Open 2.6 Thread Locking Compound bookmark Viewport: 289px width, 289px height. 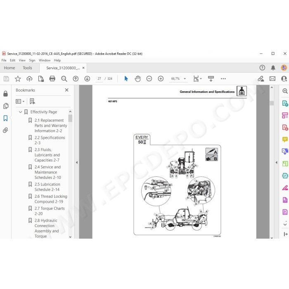pyautogui.click(x=51, y=199)
